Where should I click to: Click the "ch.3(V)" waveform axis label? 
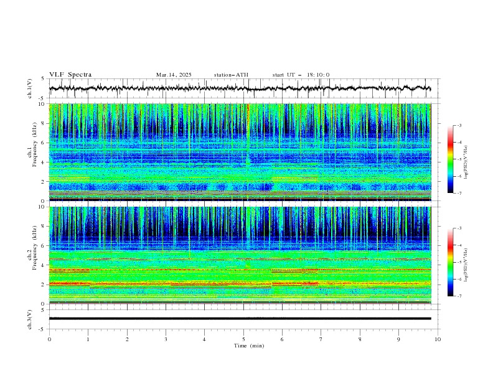tap(30, 319)
